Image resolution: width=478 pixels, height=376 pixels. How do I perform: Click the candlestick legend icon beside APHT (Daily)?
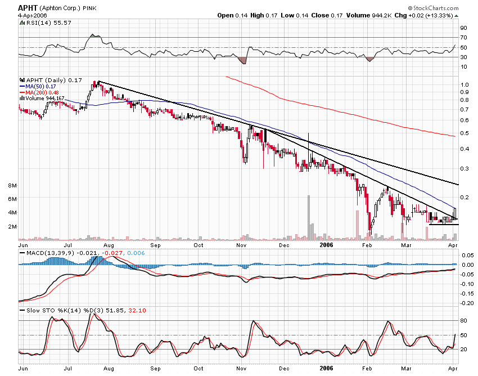click(22, 80)
